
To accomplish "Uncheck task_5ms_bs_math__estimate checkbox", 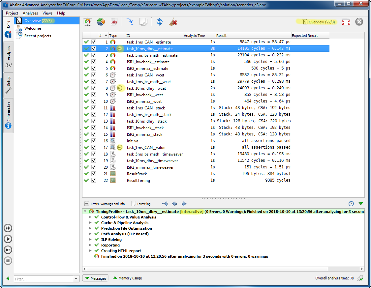I will pos(94,55).
